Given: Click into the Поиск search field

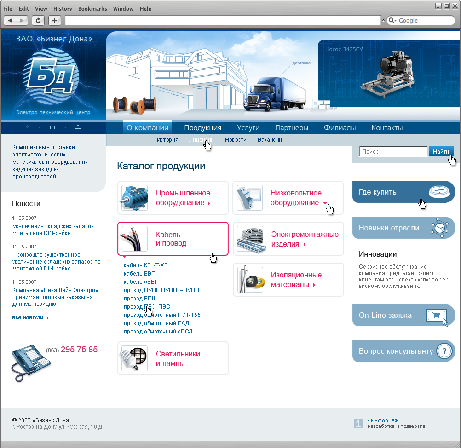Looking at the screenshot, I should (393, 151).
